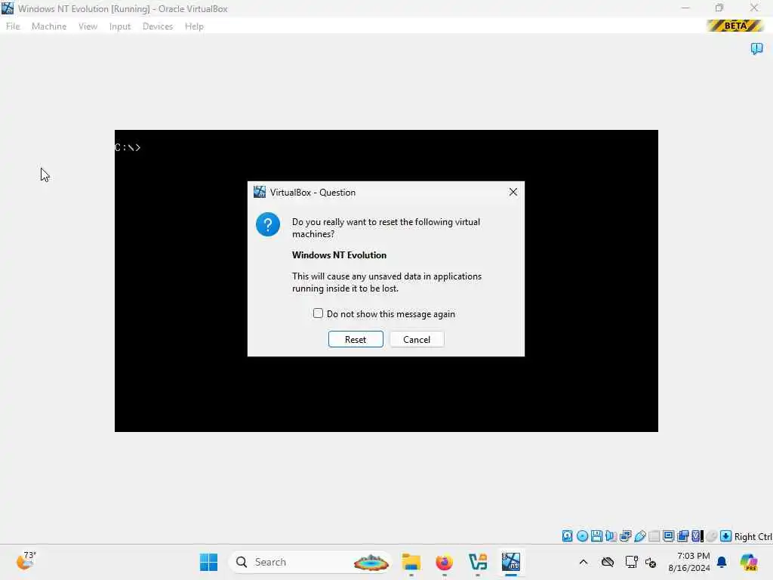Click the muted volume tray icon
This screenshot has height=580, width=773.
click(651, 562)
